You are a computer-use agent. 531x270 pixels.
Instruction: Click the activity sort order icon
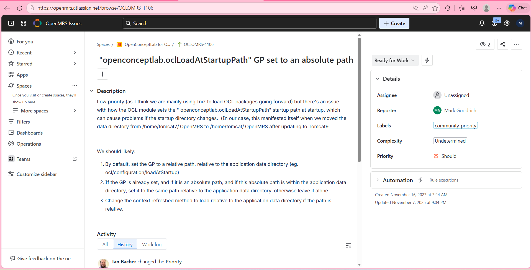[x=348, y=245]
